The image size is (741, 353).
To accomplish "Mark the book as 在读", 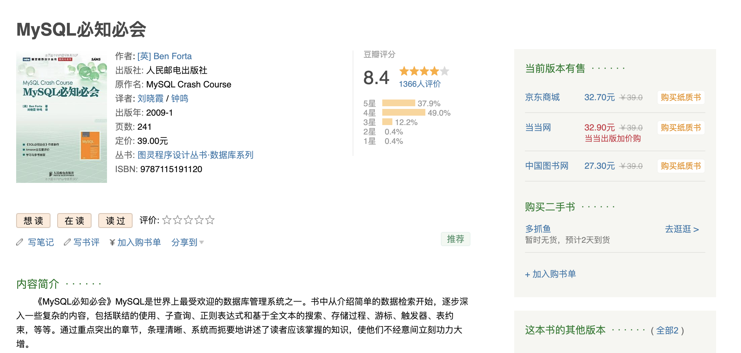I will coord(74,221).
